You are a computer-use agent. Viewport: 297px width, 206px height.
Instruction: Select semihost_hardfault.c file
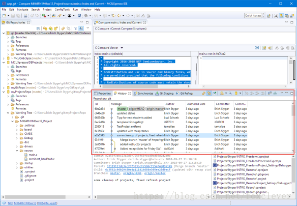(39, 159)
